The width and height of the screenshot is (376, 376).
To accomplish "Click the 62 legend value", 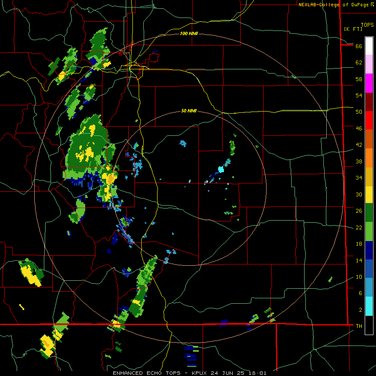I will click(x=359, y=63).
